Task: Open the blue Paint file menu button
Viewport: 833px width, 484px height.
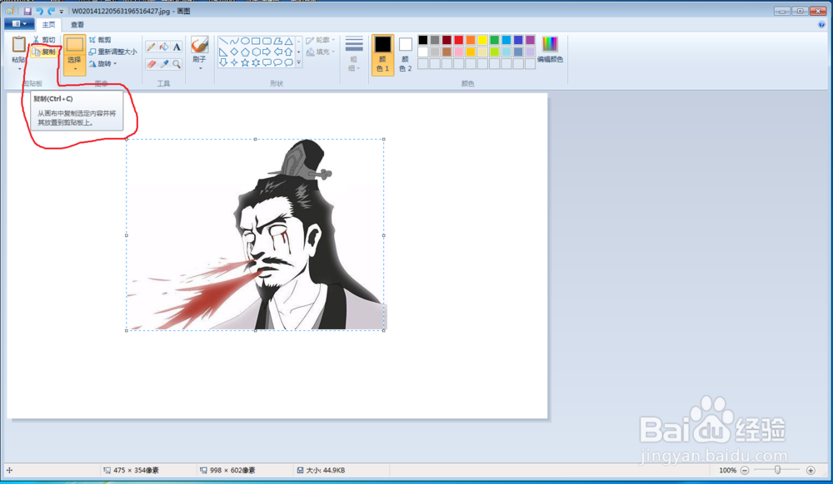Action: point(18,24)
